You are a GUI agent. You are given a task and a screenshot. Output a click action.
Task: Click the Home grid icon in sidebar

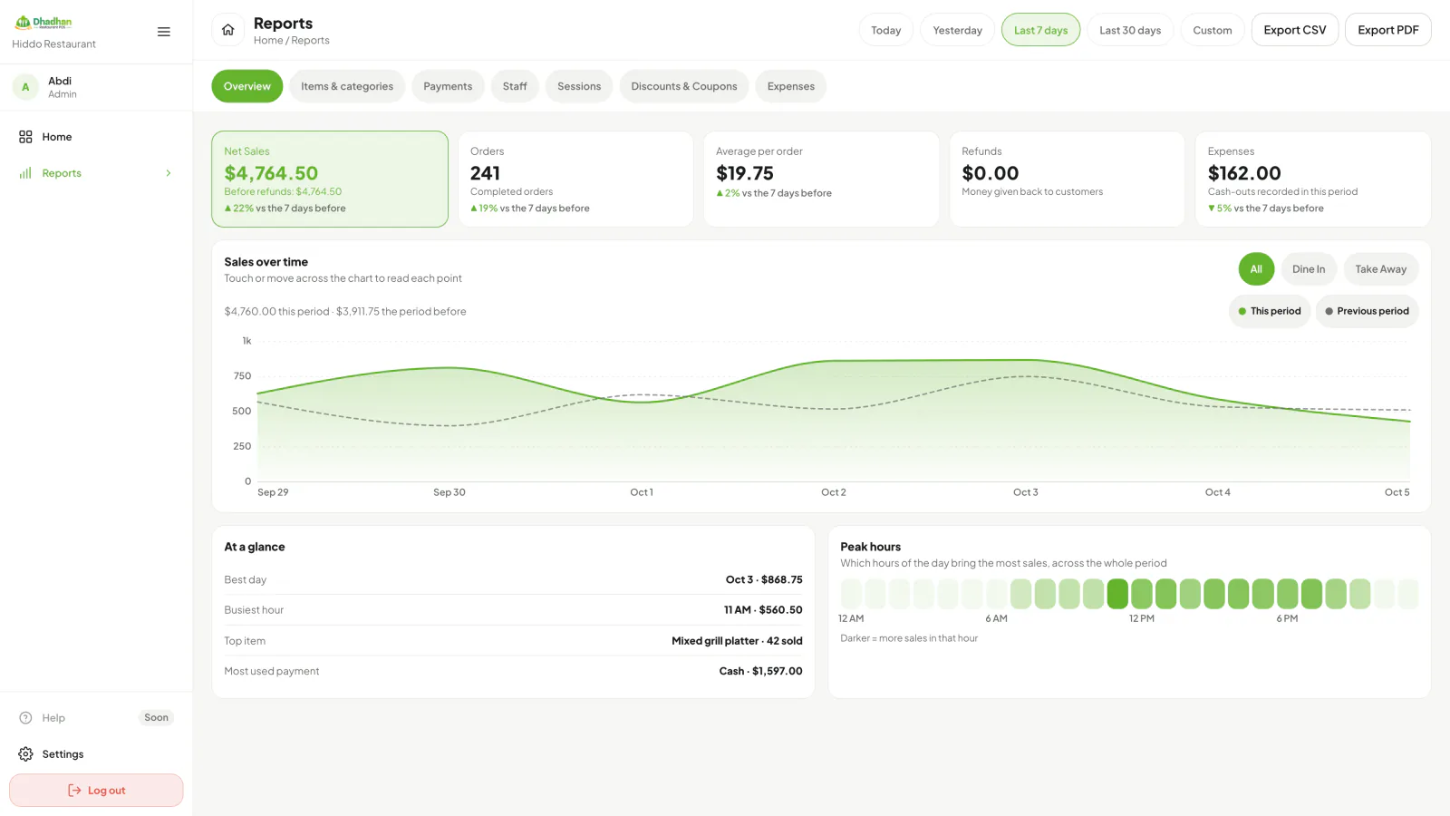pos(25,137)
